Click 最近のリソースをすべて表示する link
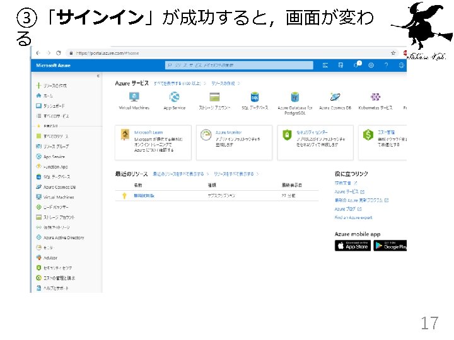This screenshot has width=454, height=340. pos(178,174)
